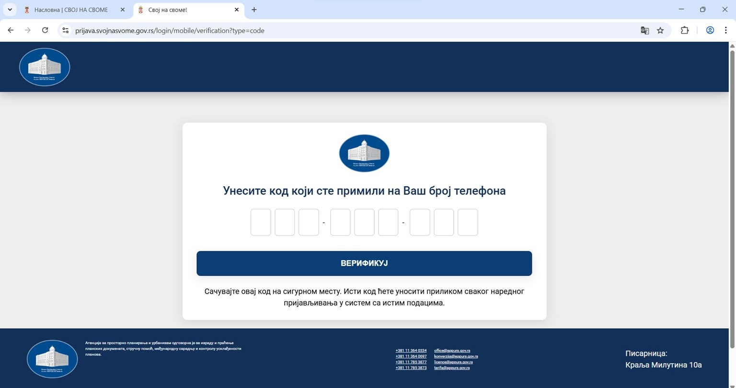Focus the second code digit box
This screenshot has width=736, height=388.
285,222
